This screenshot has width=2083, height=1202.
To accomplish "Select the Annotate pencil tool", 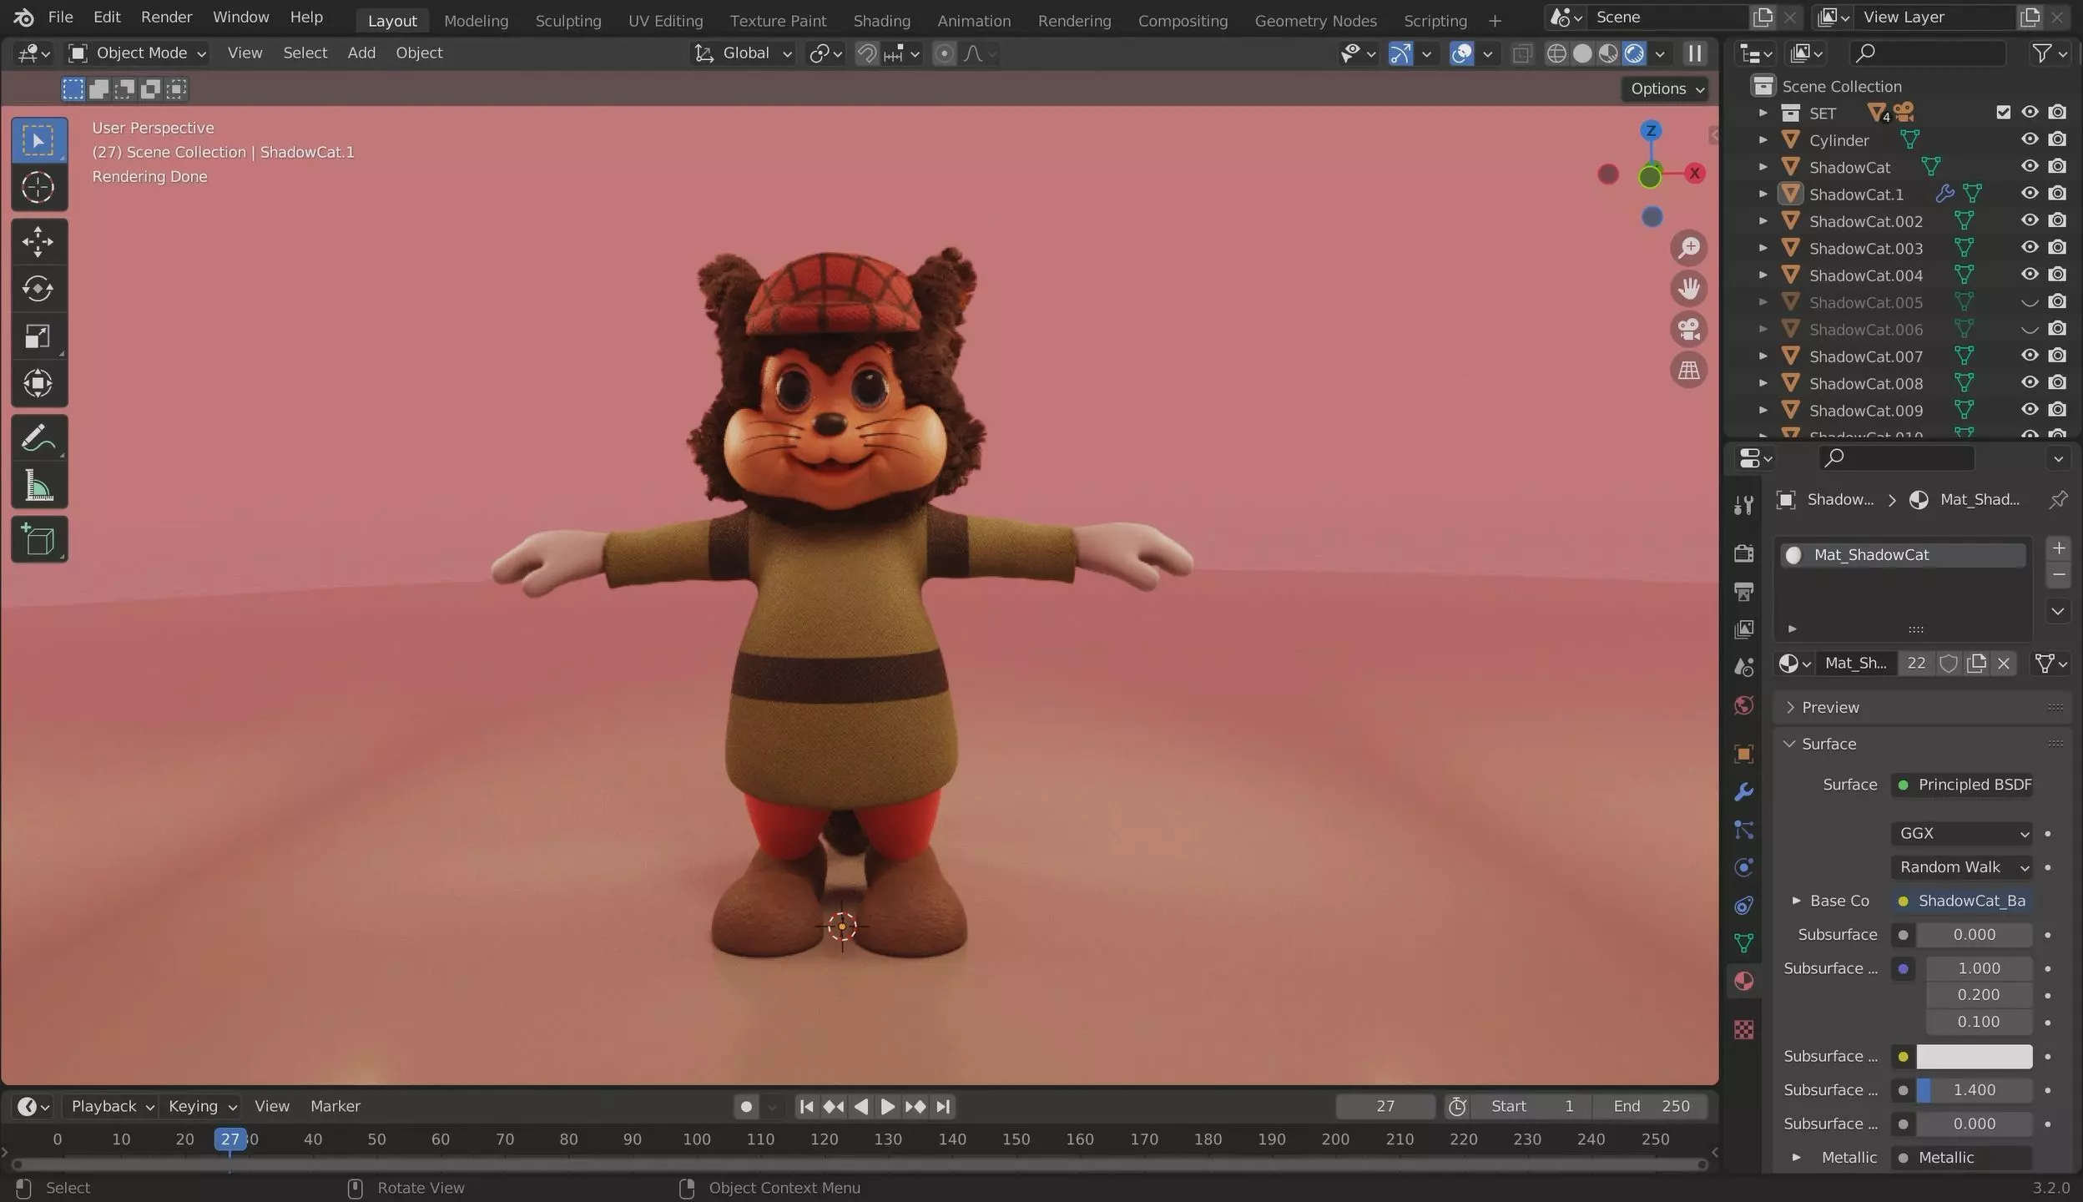I will tap(38, 438).
